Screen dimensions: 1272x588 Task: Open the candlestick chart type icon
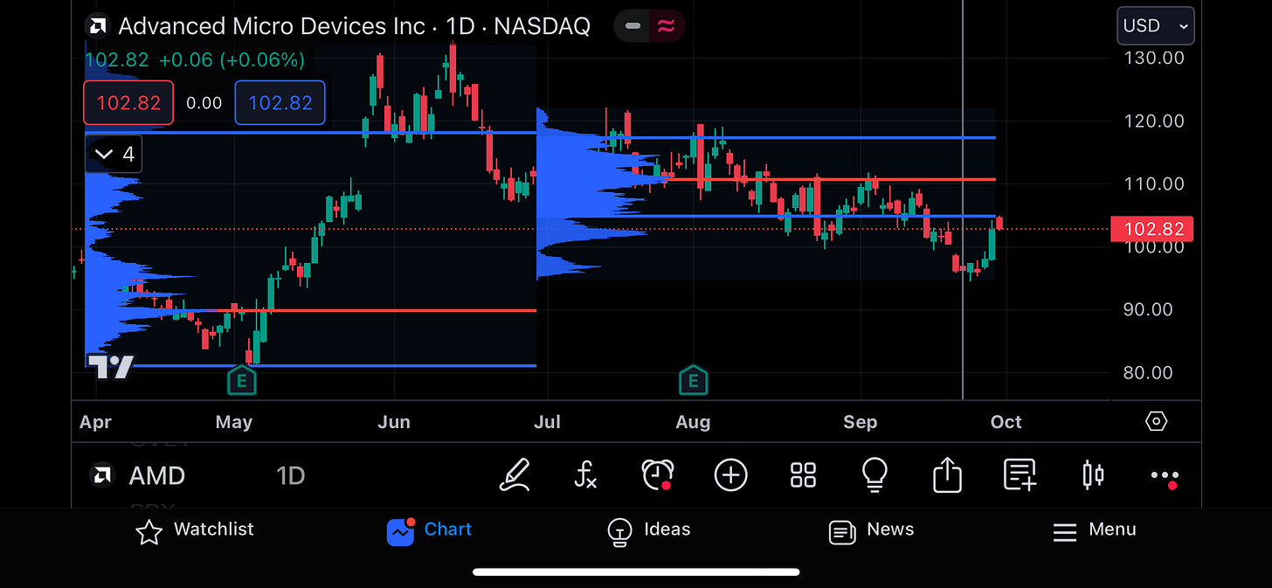click(1092, 475)
